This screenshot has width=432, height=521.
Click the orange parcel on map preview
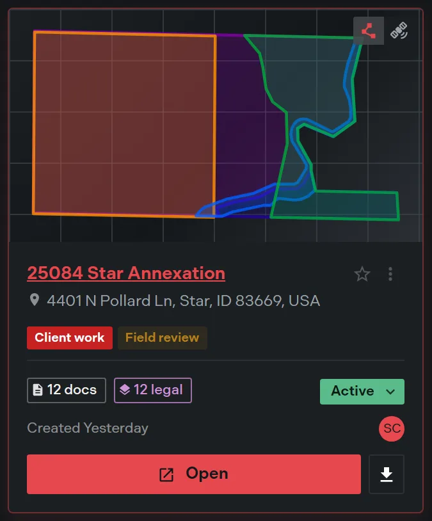[x=125, y=125]
